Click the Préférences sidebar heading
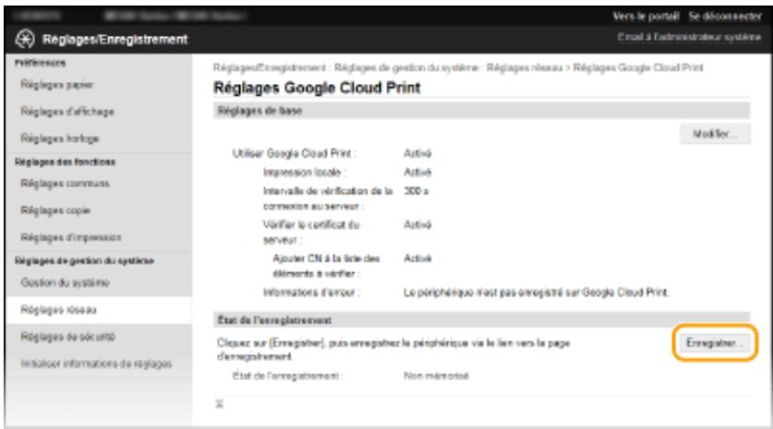The image size is (773, 429). click(40, 63)
